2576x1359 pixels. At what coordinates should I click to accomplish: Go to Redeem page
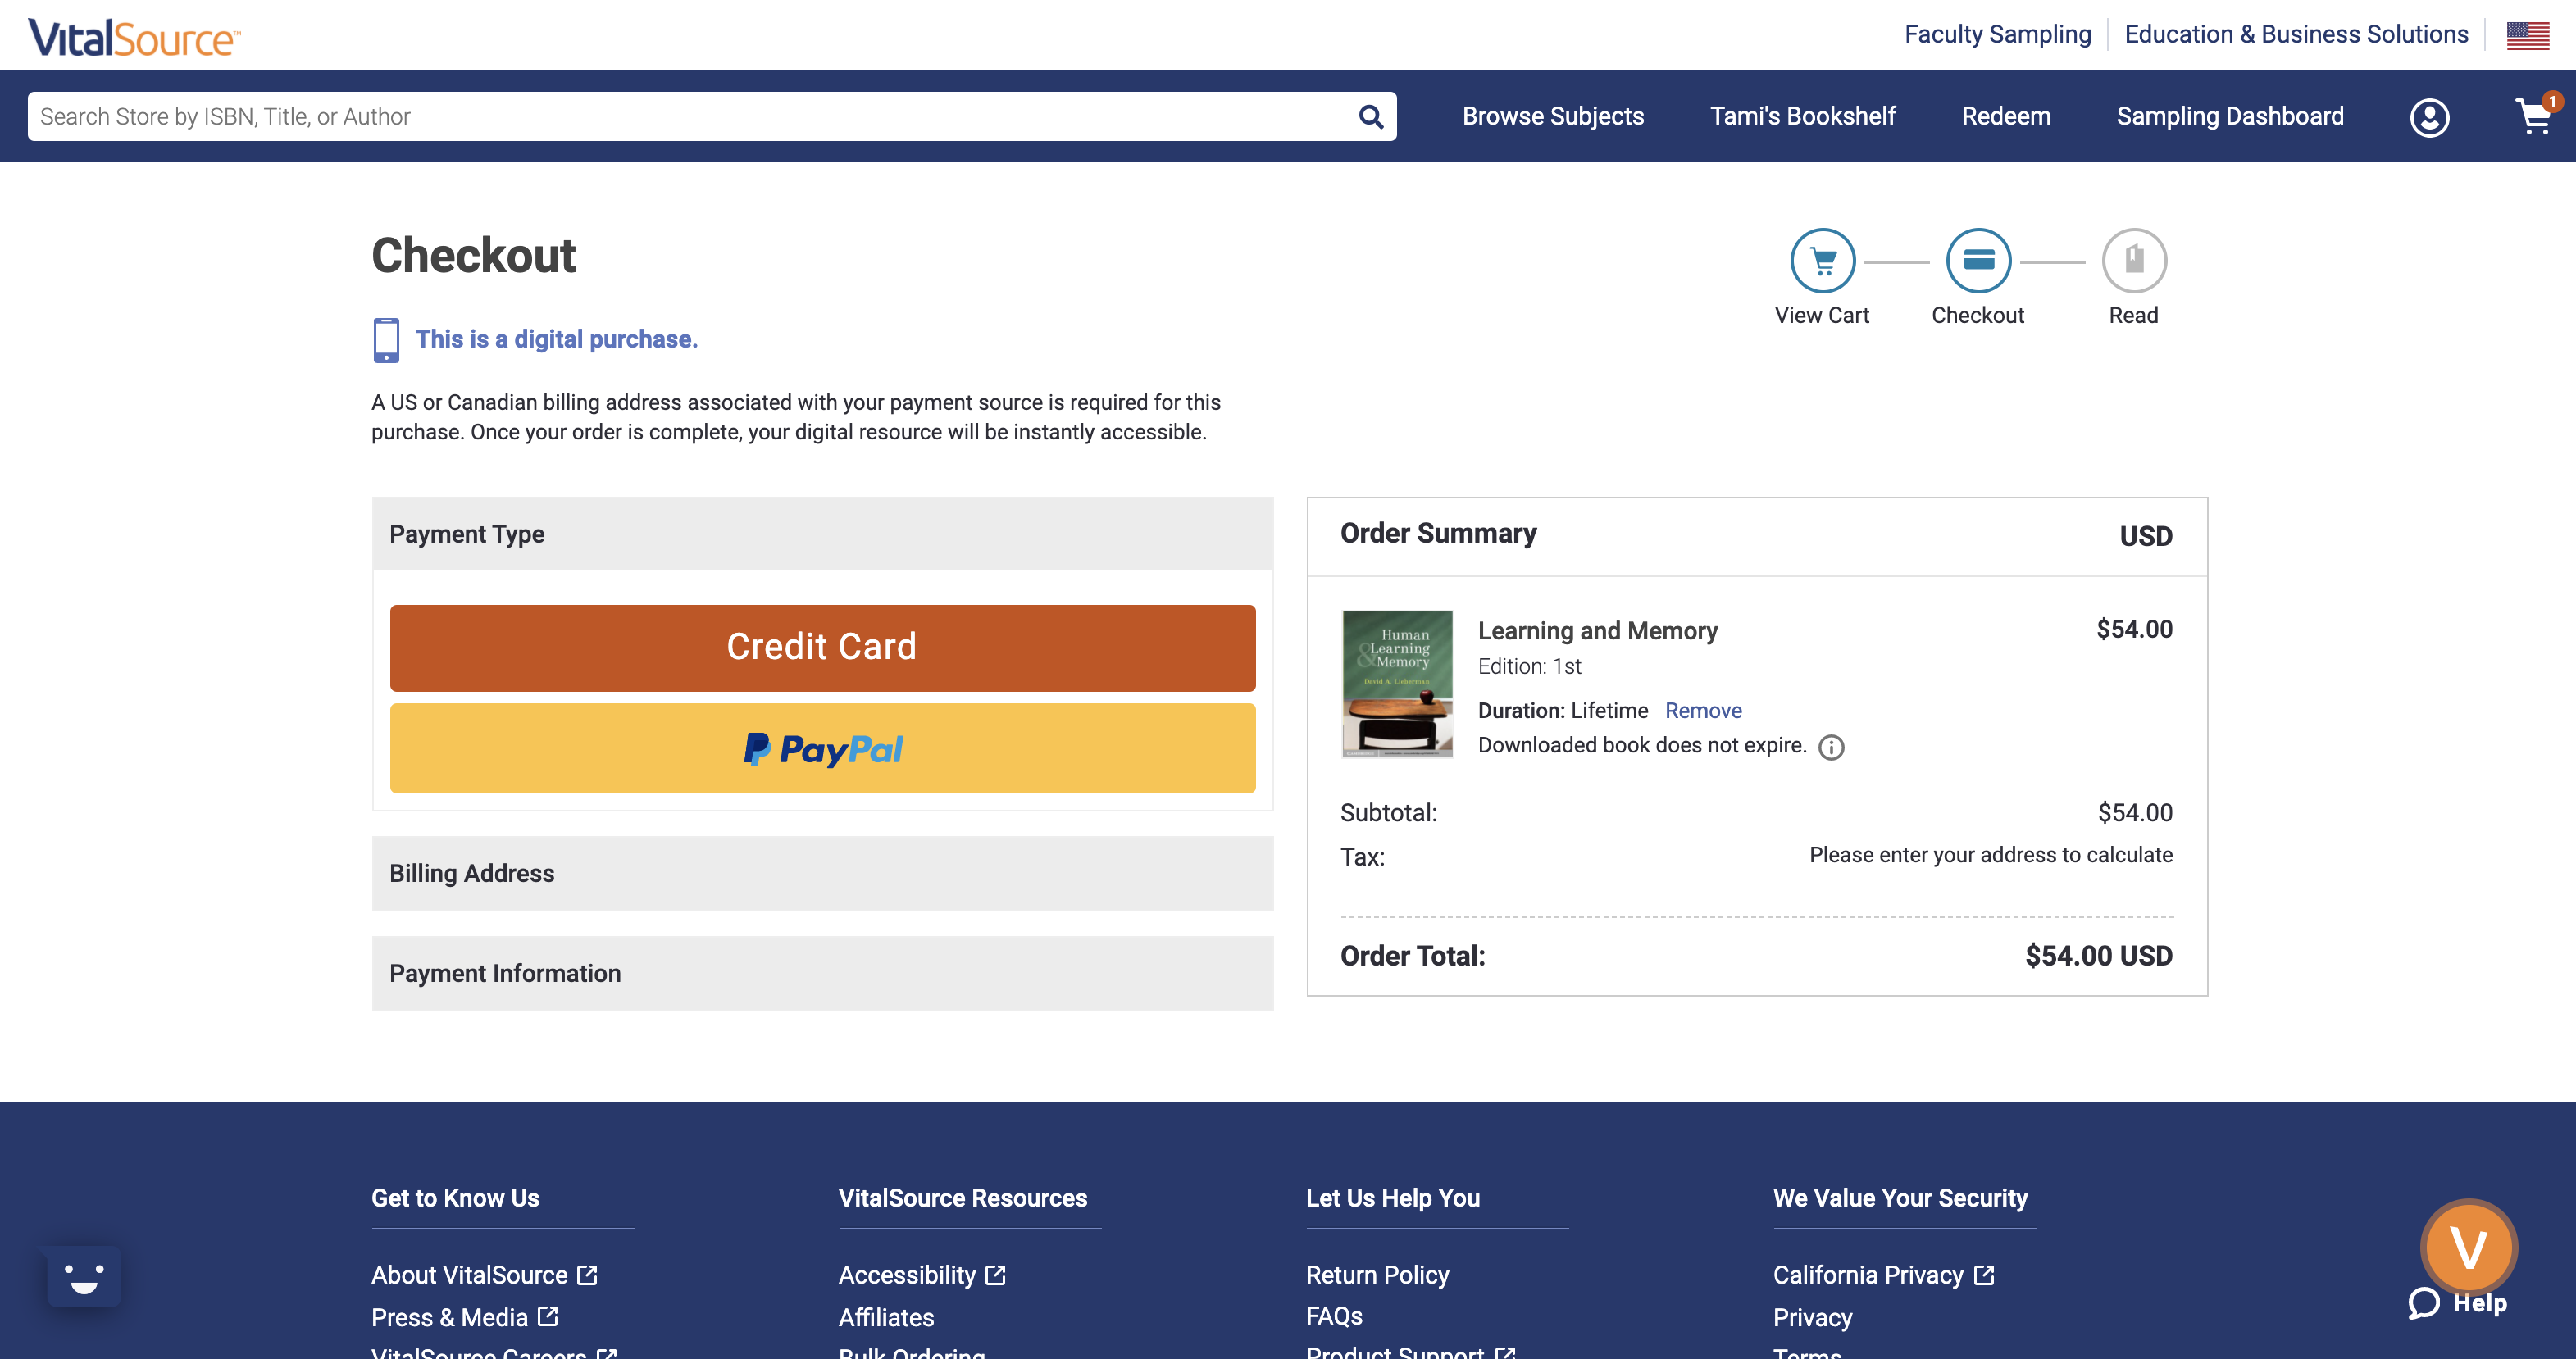[x=2005, y=116]
